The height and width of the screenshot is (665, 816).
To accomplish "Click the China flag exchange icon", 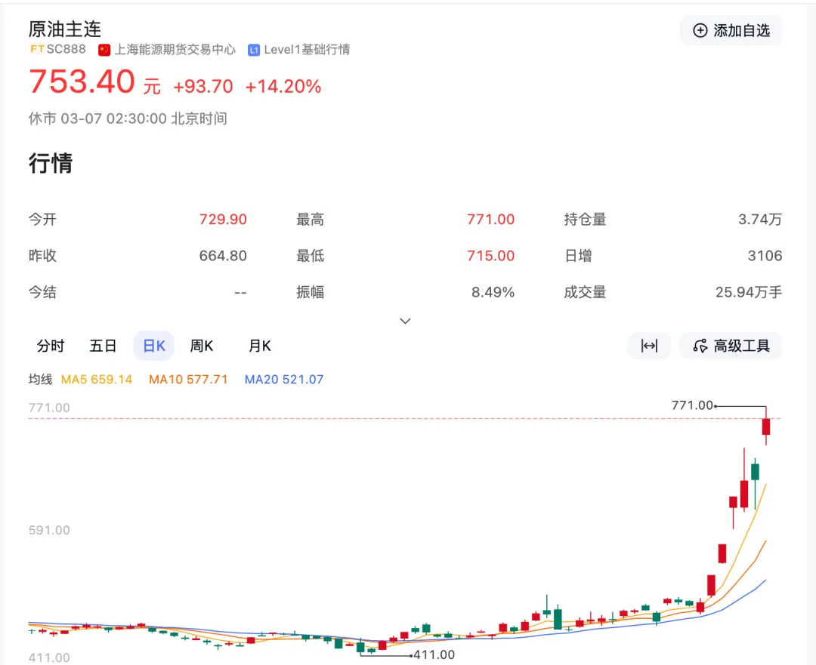I will click(104, 50).
